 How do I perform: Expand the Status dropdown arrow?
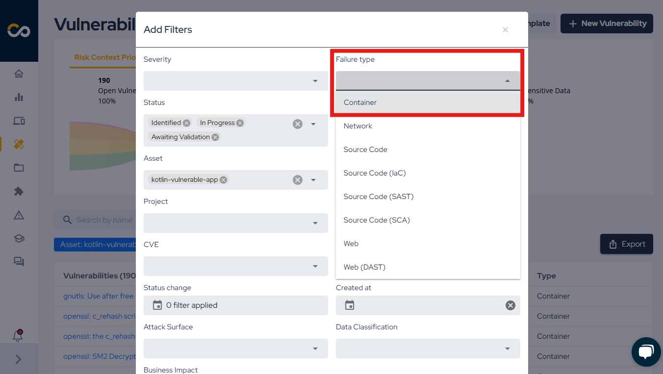click(313, 124)
